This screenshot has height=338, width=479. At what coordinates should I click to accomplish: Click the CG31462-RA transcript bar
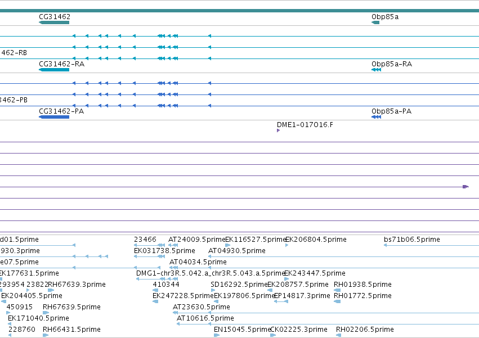coord(54,70)
